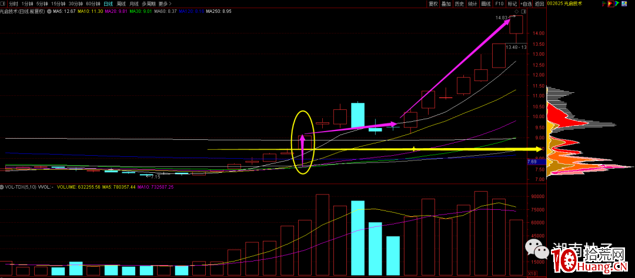Click the small panel icon beside the diamond
The image size is (635, 278).
(x=523, y=11)
